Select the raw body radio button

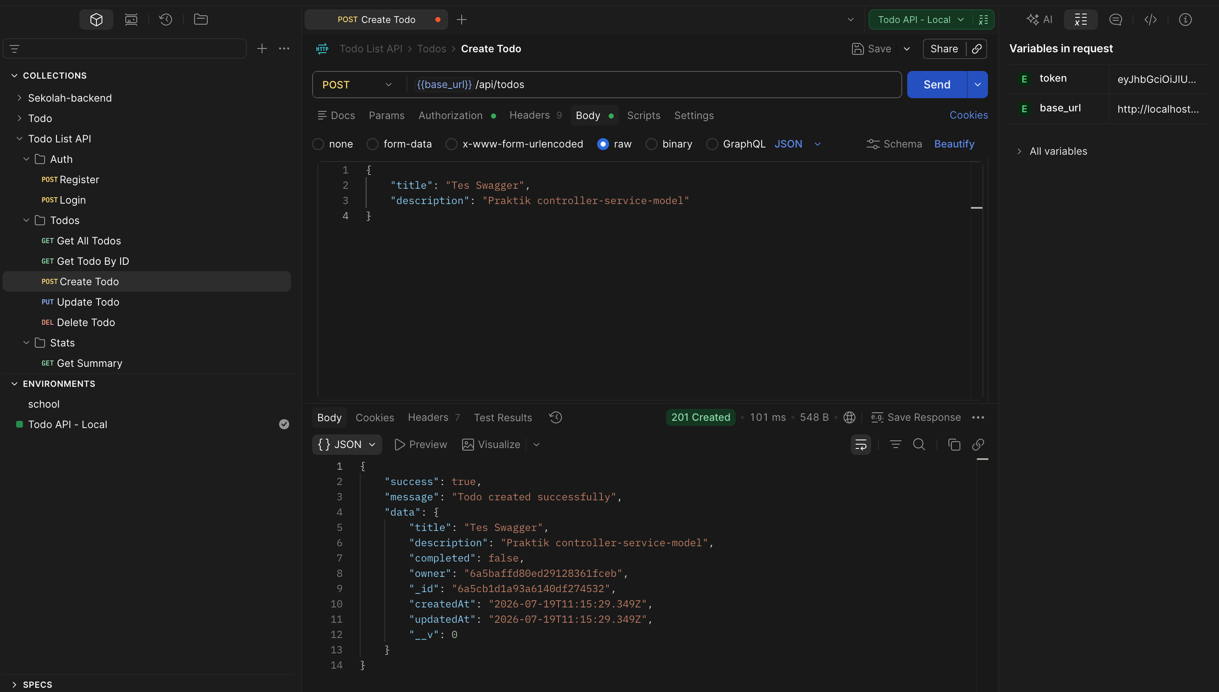(603, 144)
